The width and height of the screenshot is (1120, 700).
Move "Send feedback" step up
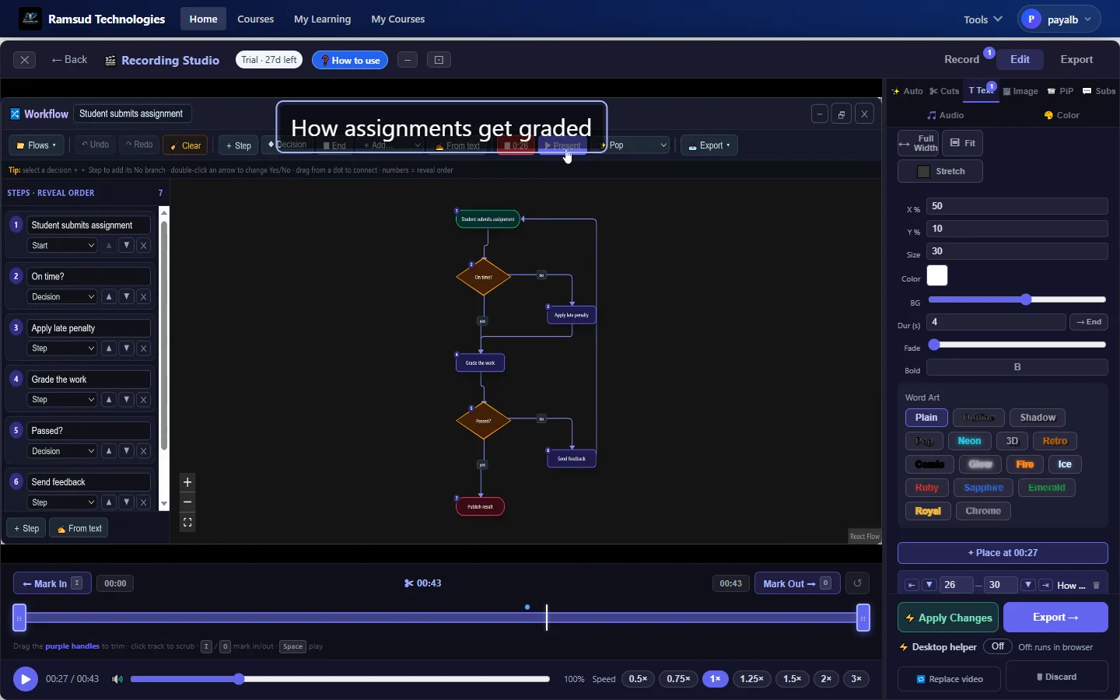coord(110,502)
